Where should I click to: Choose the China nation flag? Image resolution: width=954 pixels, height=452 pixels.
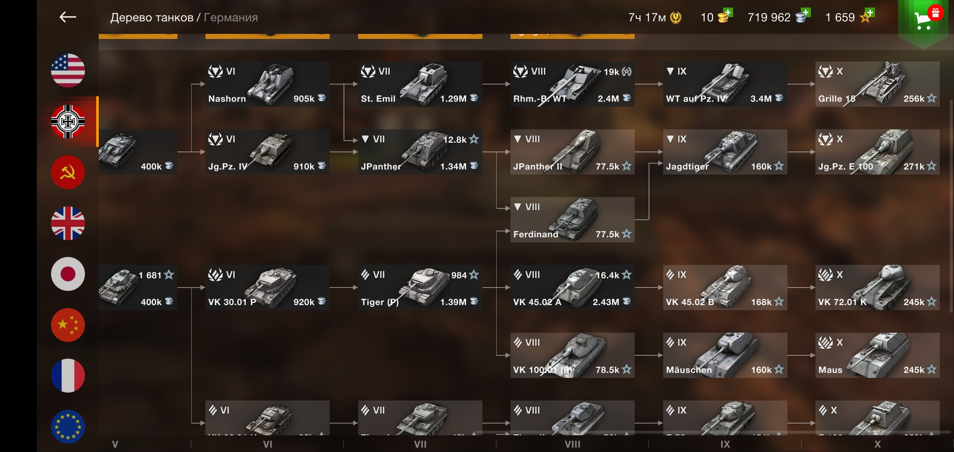point(68,325)
